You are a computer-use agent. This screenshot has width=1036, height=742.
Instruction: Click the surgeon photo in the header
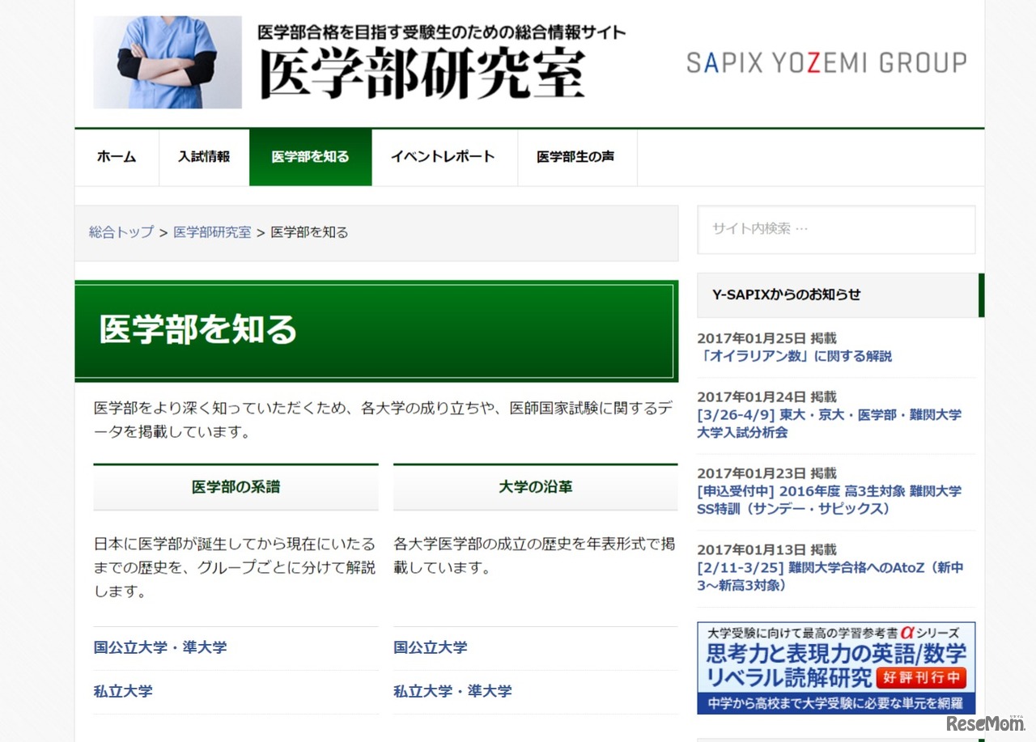pos(168,62)
